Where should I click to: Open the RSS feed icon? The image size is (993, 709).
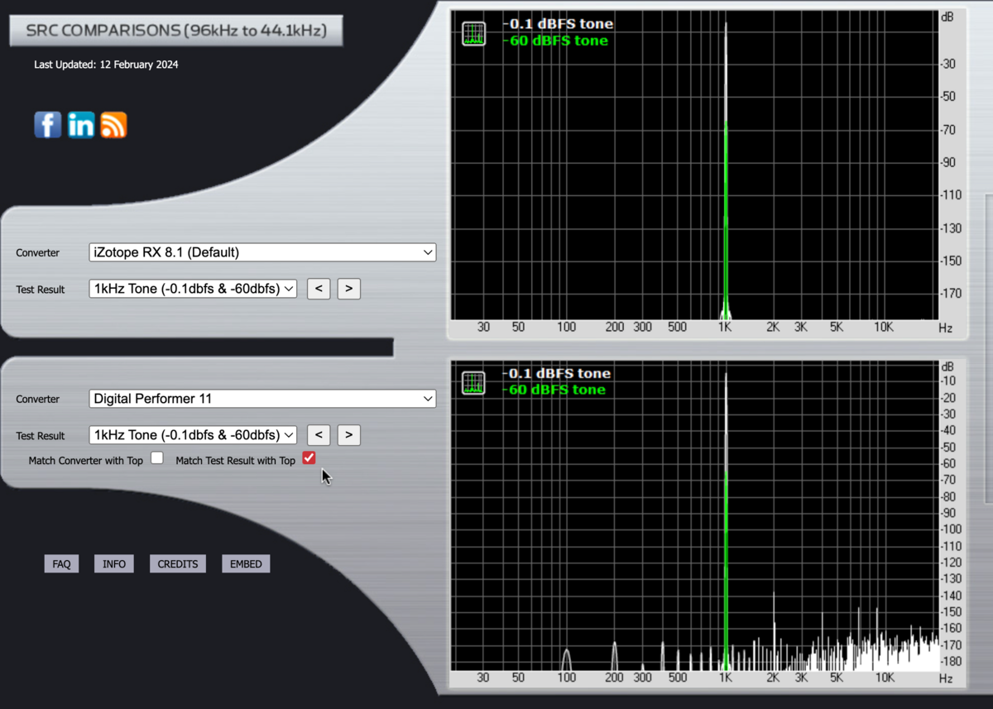click(x=113, y=125)
